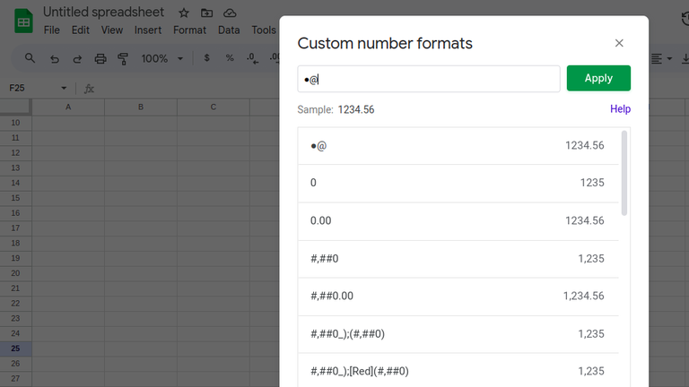The height and width of the screenshot is (387, 689).
Task: Check the cloud document status icon
Action: [231, 13]
